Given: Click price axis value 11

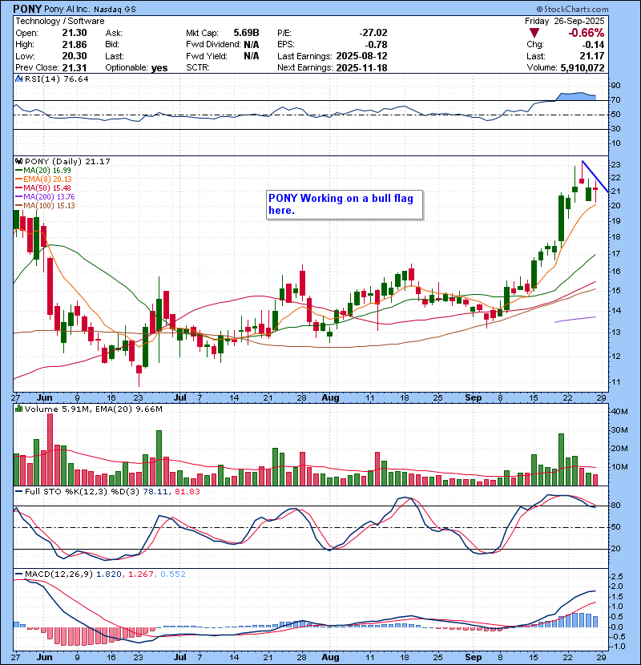Looking at the screenshot, I should coord(615,381).
